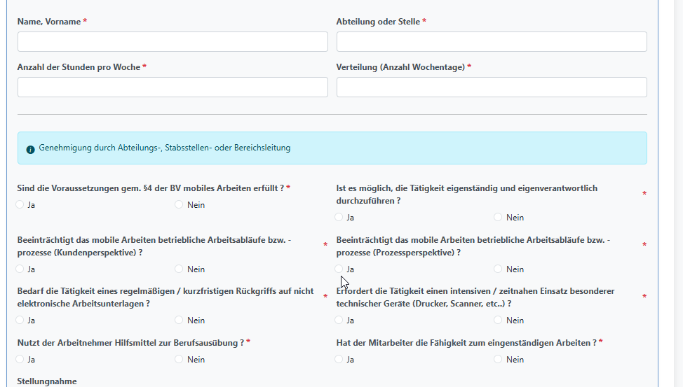683x387 pixels.
Task: Pick Ja for technischer Geräte (Drucker, Scanner) question
Action: click(x=339, y=320)
